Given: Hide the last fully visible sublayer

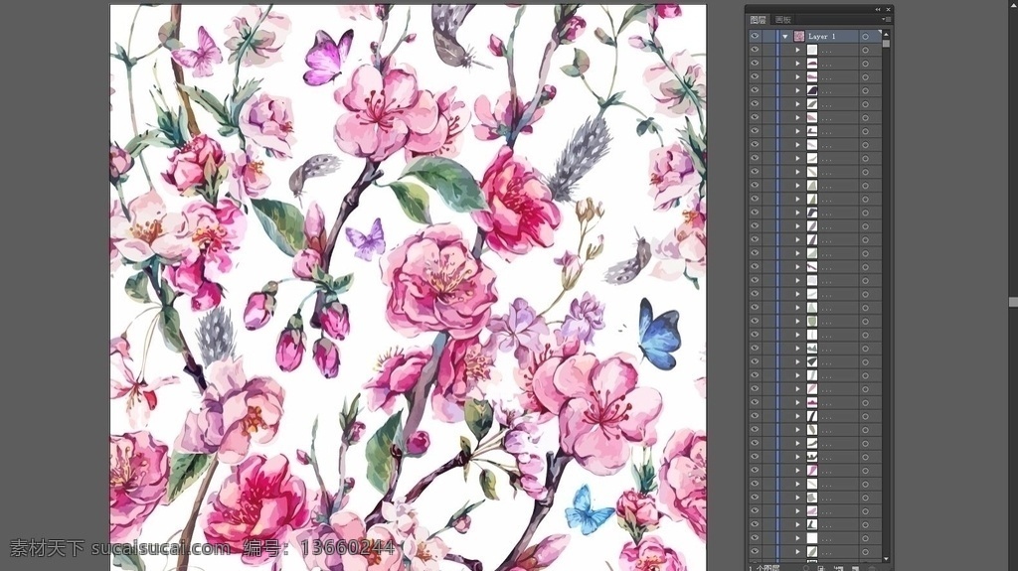Looking at the screenshot, I should pos(755,551).
